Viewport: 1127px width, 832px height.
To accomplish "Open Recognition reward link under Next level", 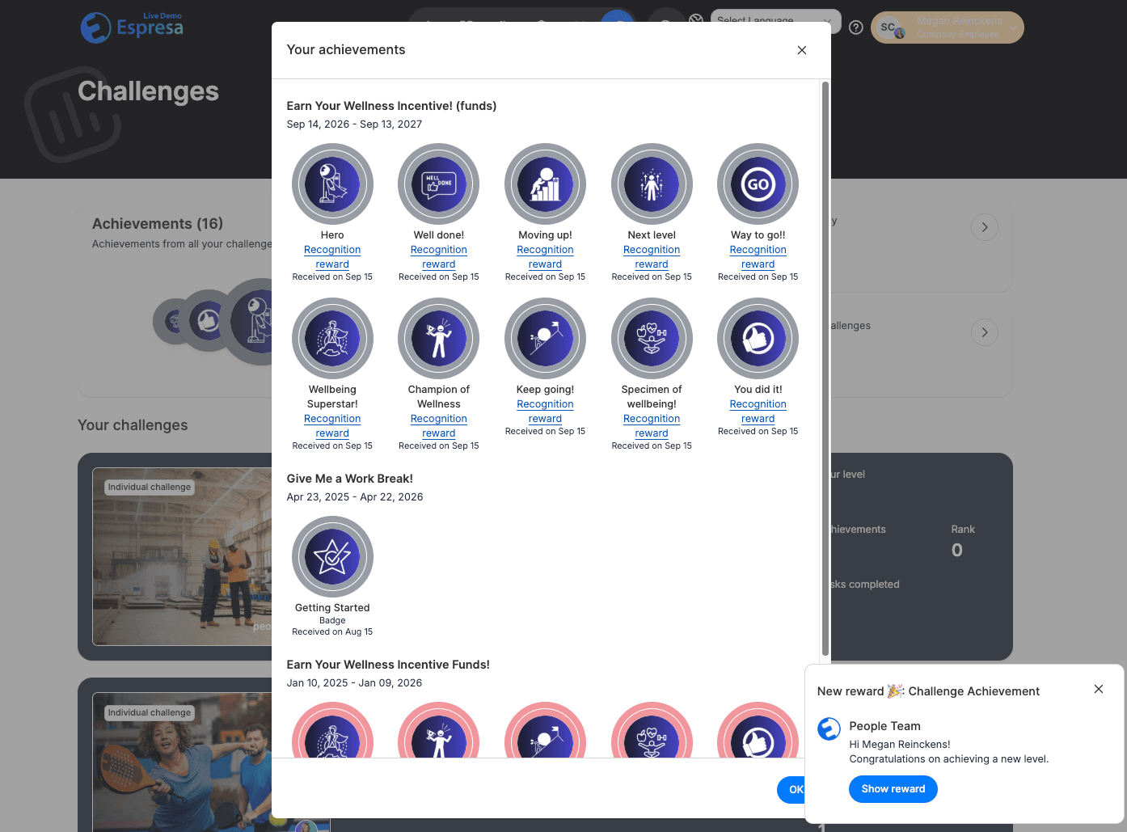I will click(x=652, y=257).
